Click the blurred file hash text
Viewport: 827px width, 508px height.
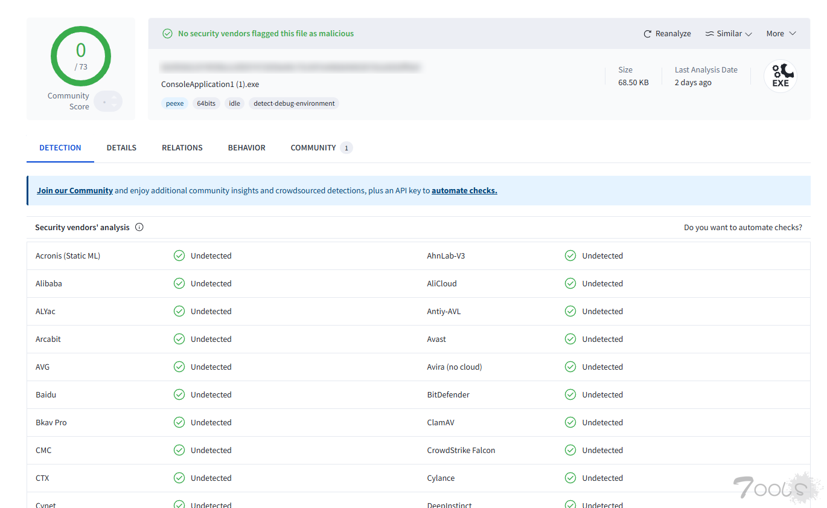pyautogui.click(x=290, y=67)
